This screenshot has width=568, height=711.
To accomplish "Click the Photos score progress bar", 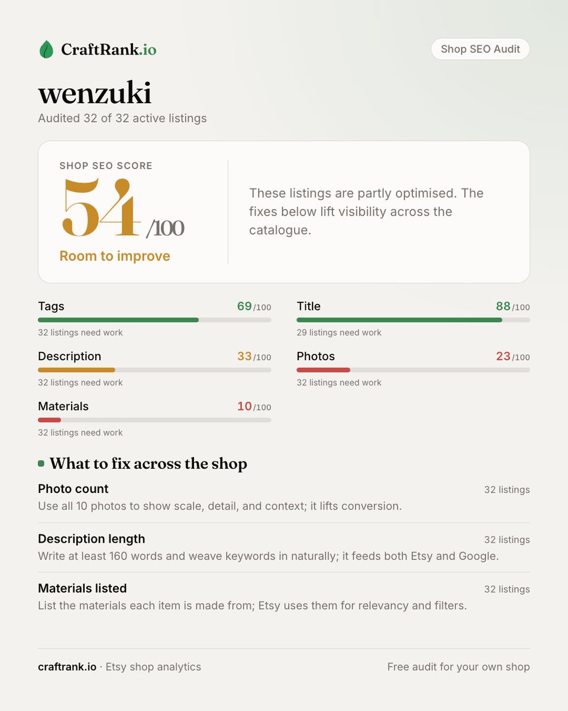I will point(413,370).
